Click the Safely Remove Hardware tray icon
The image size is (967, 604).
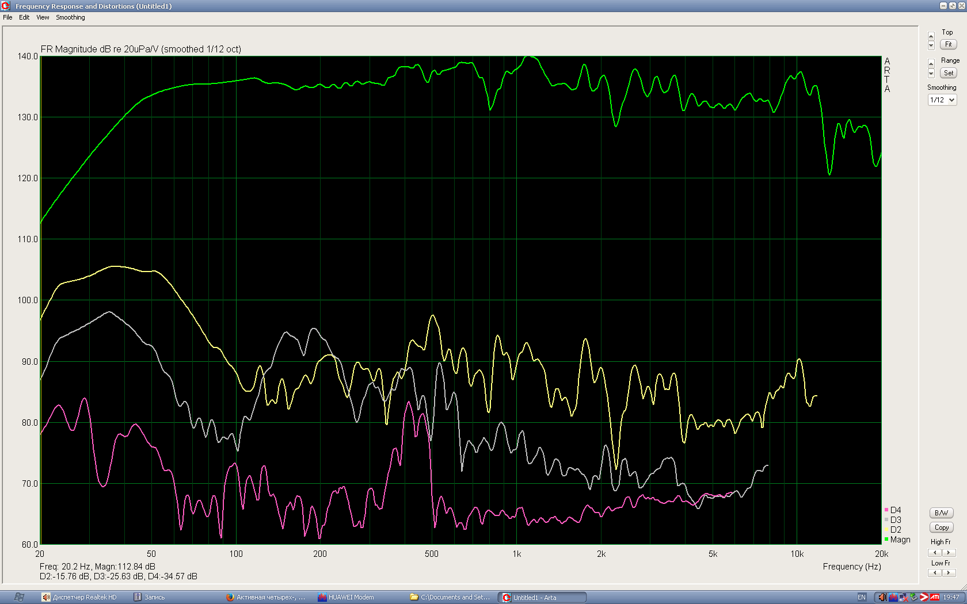913,597
